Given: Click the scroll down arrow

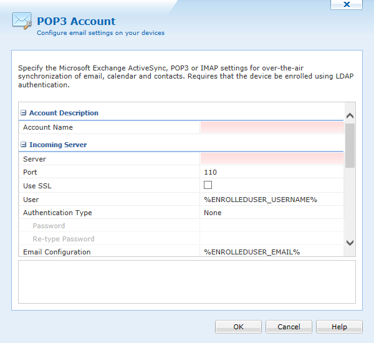Looking at the screenshot, I should click(350, 243).
